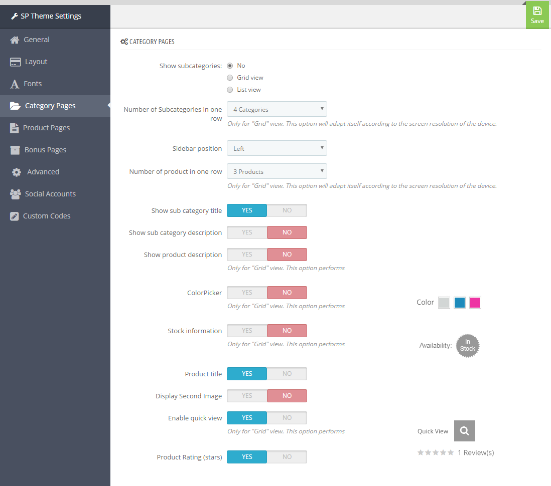Click the Save button

(537, 16)
